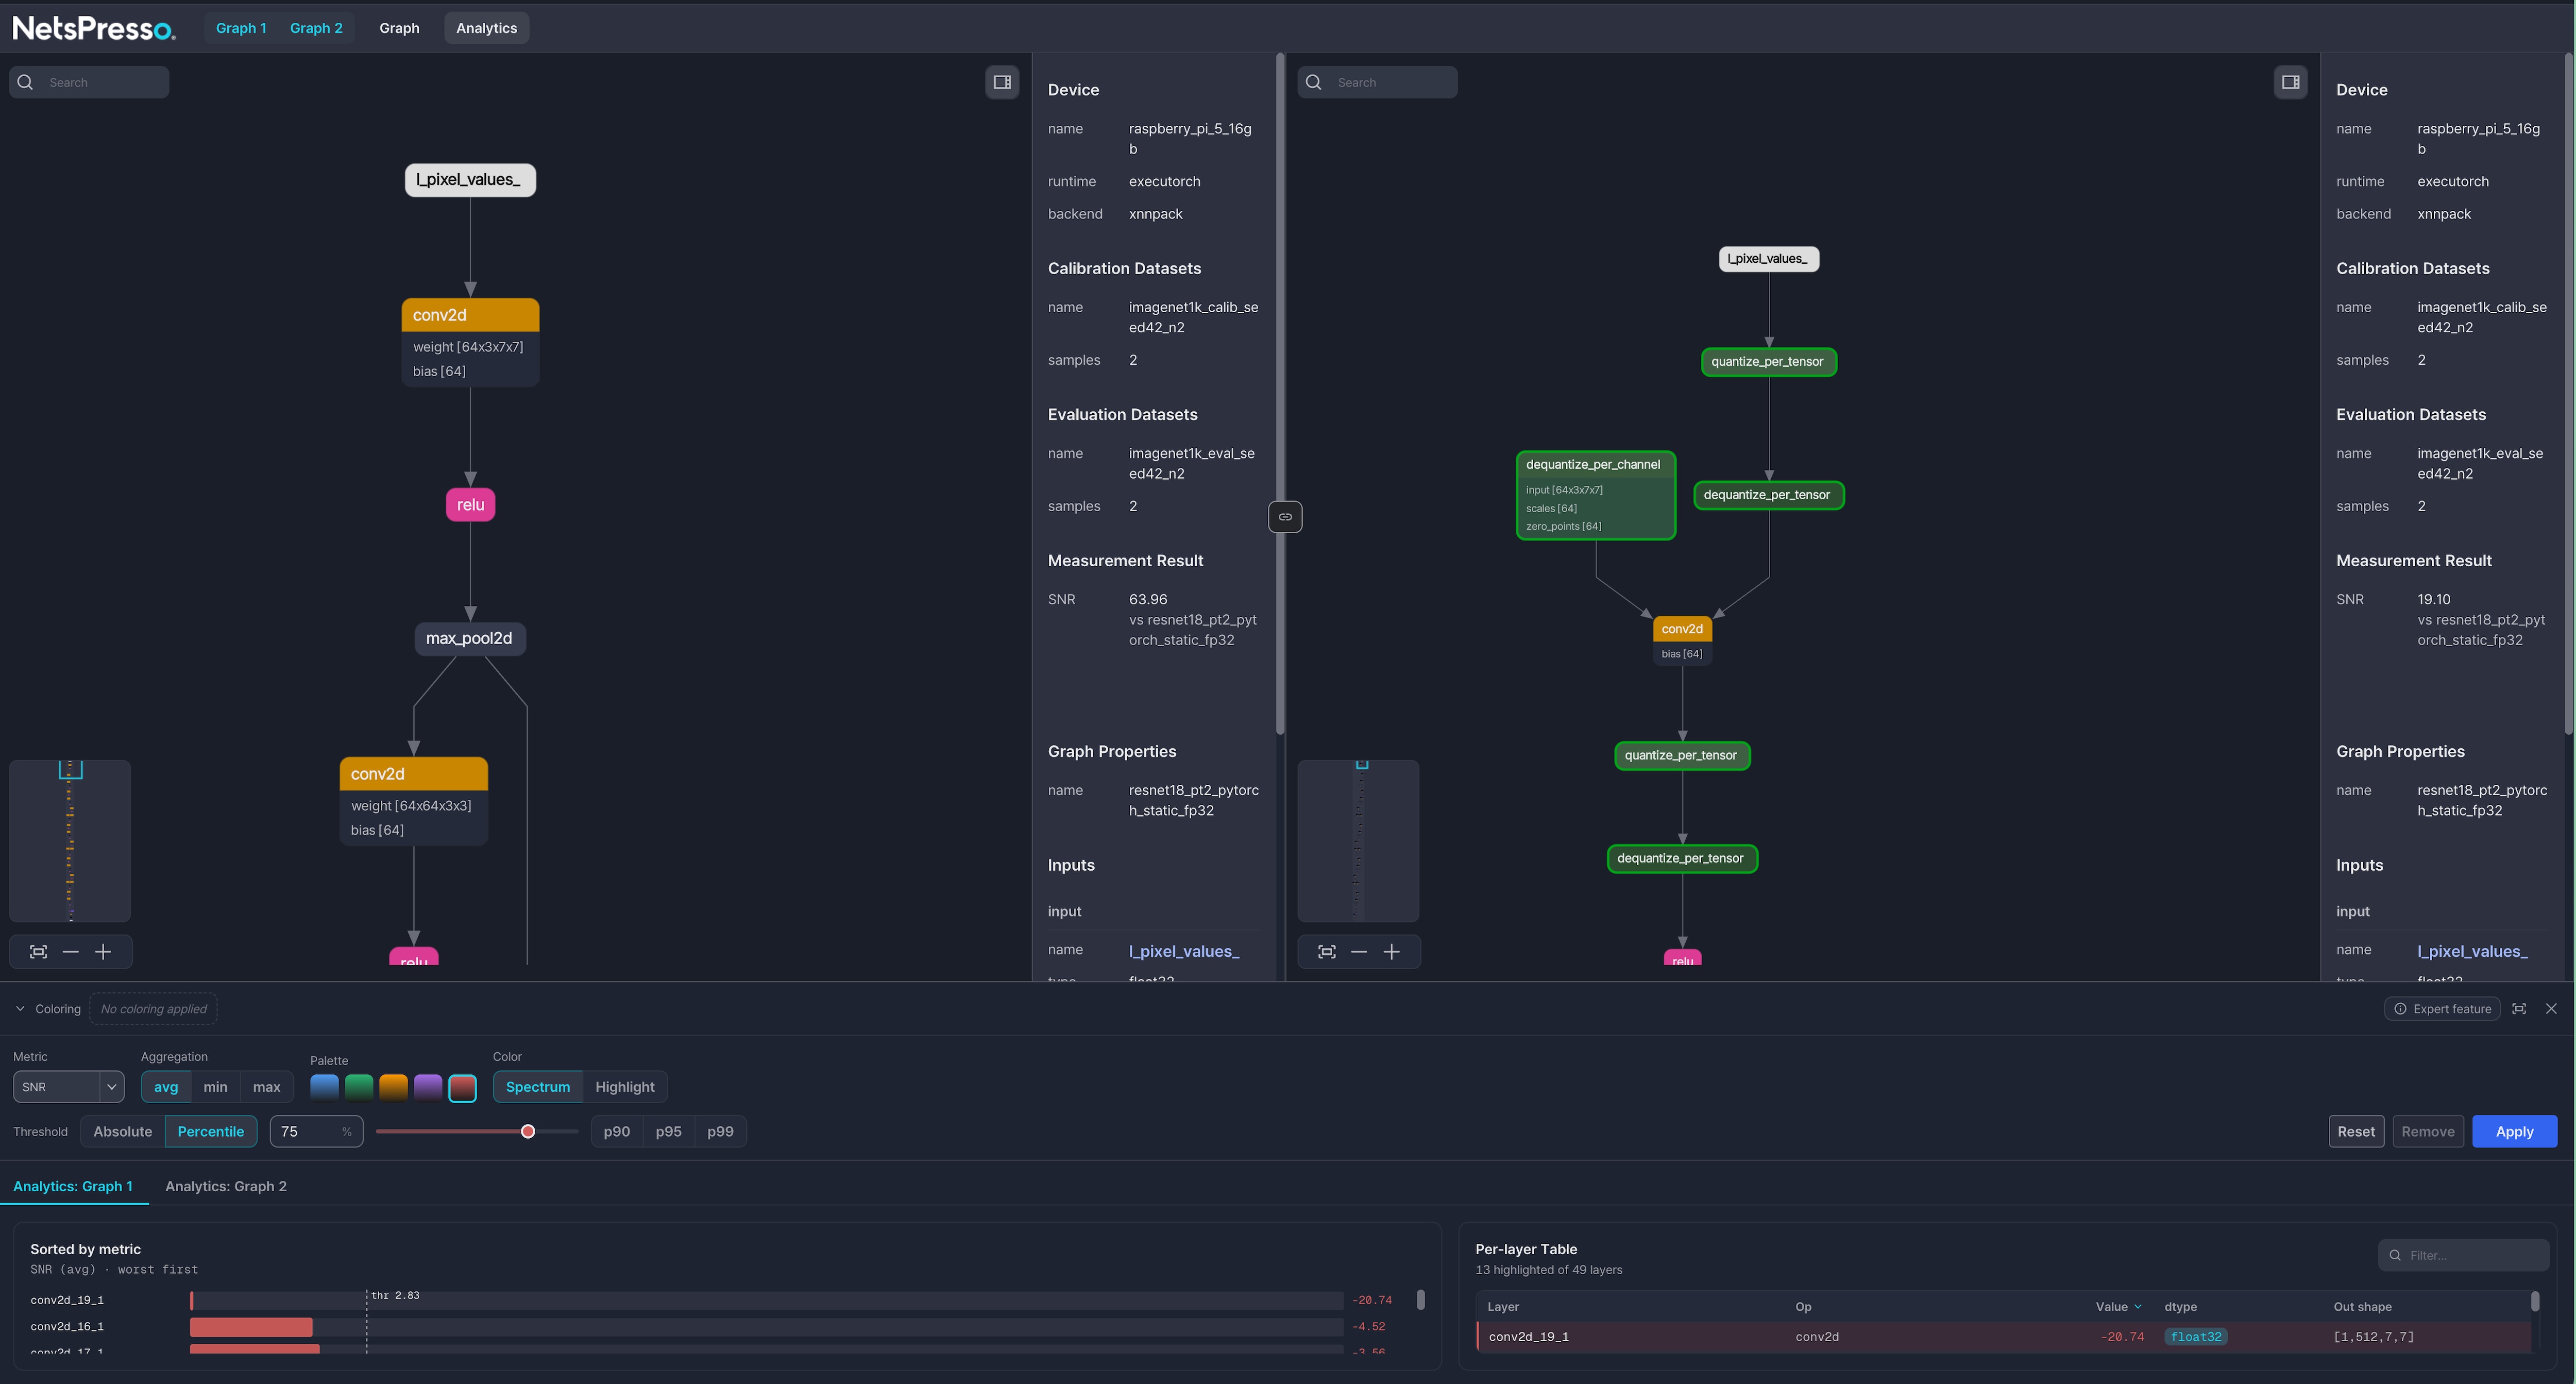
Task: Click the NetsPresso logo
Action: pos(94,28)
